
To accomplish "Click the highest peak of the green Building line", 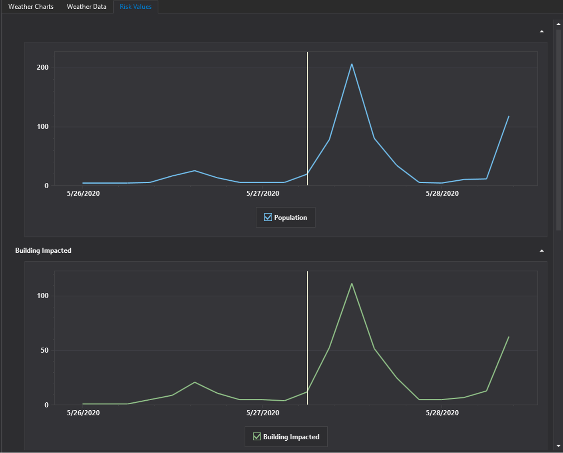I will [x=352, y=284].
